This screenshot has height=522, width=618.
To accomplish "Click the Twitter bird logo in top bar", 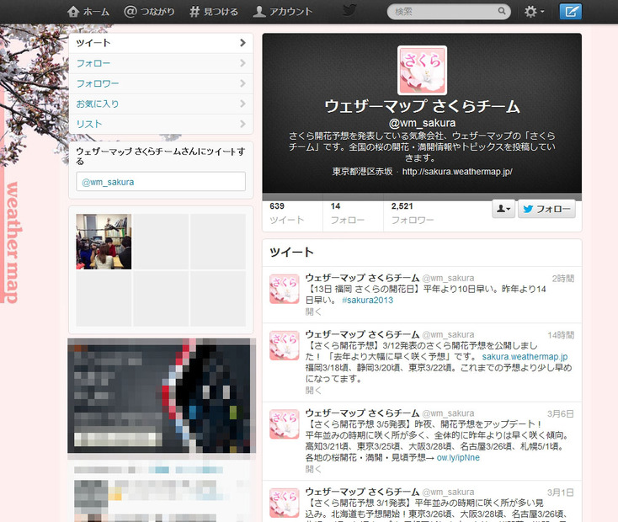I will [349, 10].
